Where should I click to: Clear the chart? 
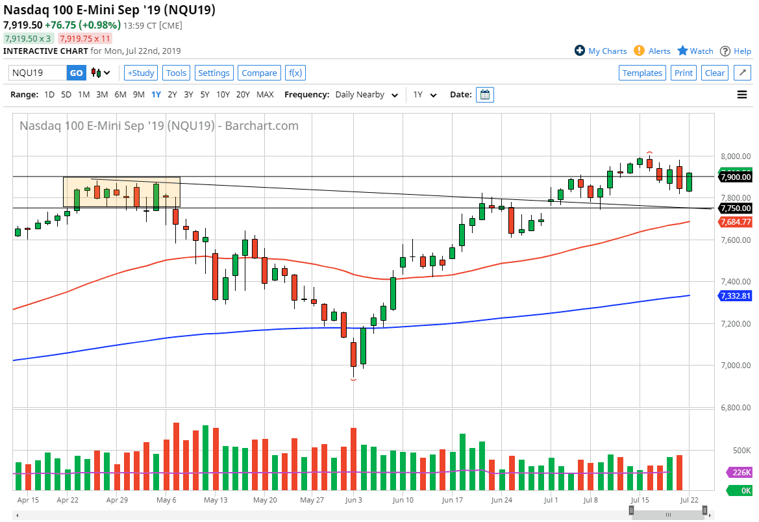714,73
